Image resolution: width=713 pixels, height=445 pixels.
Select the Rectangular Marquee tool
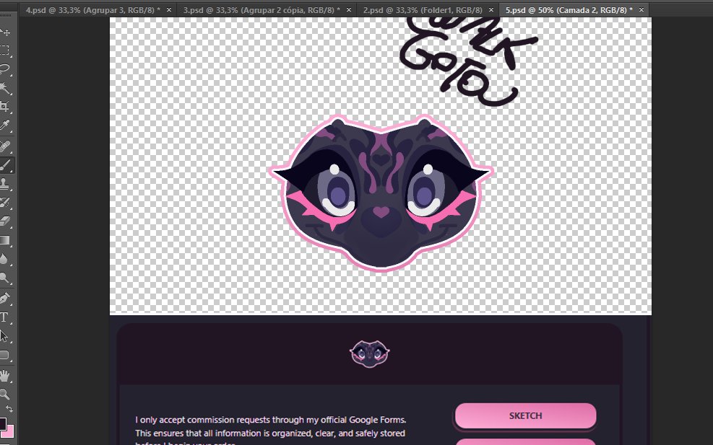pos(5,50)
